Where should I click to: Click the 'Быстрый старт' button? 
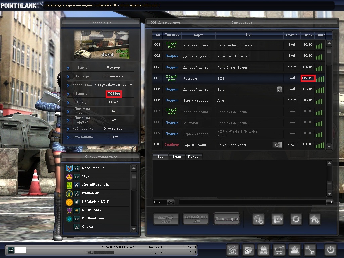166,219
